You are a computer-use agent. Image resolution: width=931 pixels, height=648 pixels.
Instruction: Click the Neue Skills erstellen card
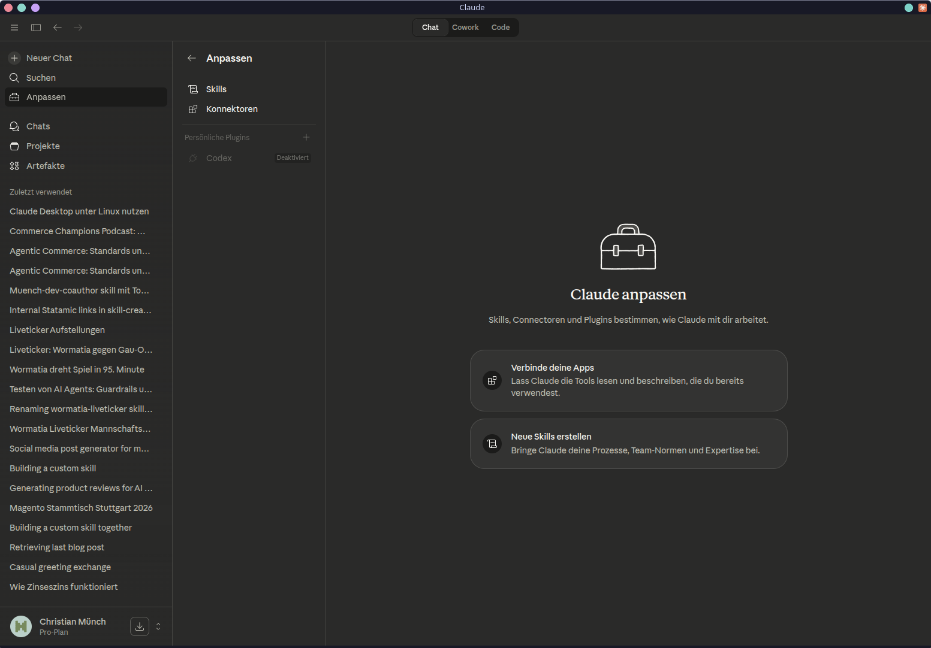point(628,444)
